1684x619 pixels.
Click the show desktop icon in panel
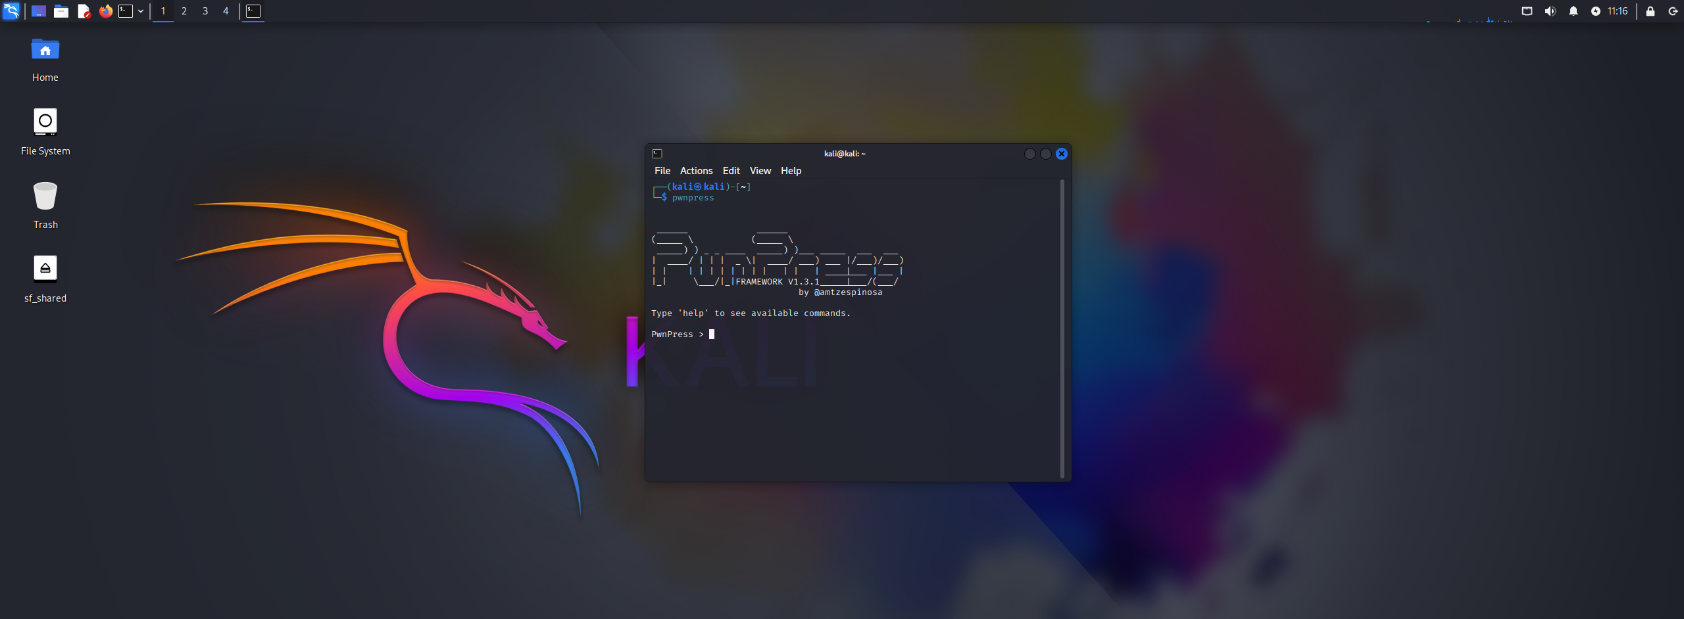[39, 11]
